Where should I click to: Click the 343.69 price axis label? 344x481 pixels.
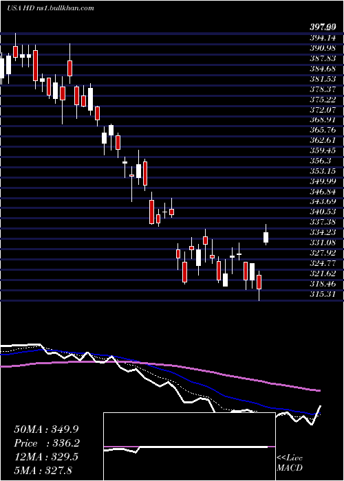(x=323, y=201)
